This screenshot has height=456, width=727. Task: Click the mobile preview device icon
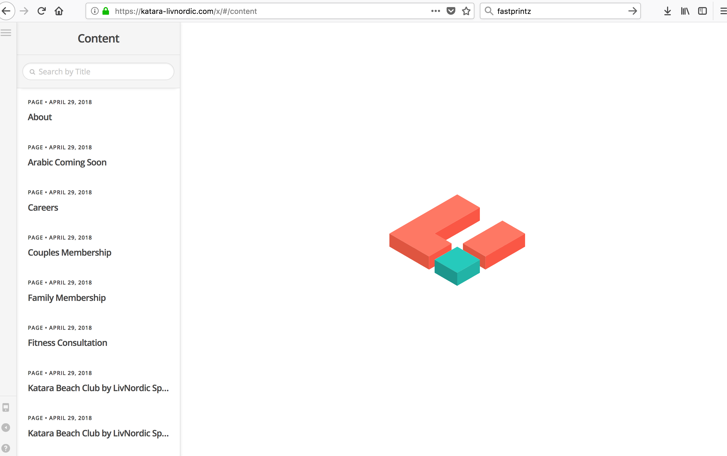click(6, 407)
